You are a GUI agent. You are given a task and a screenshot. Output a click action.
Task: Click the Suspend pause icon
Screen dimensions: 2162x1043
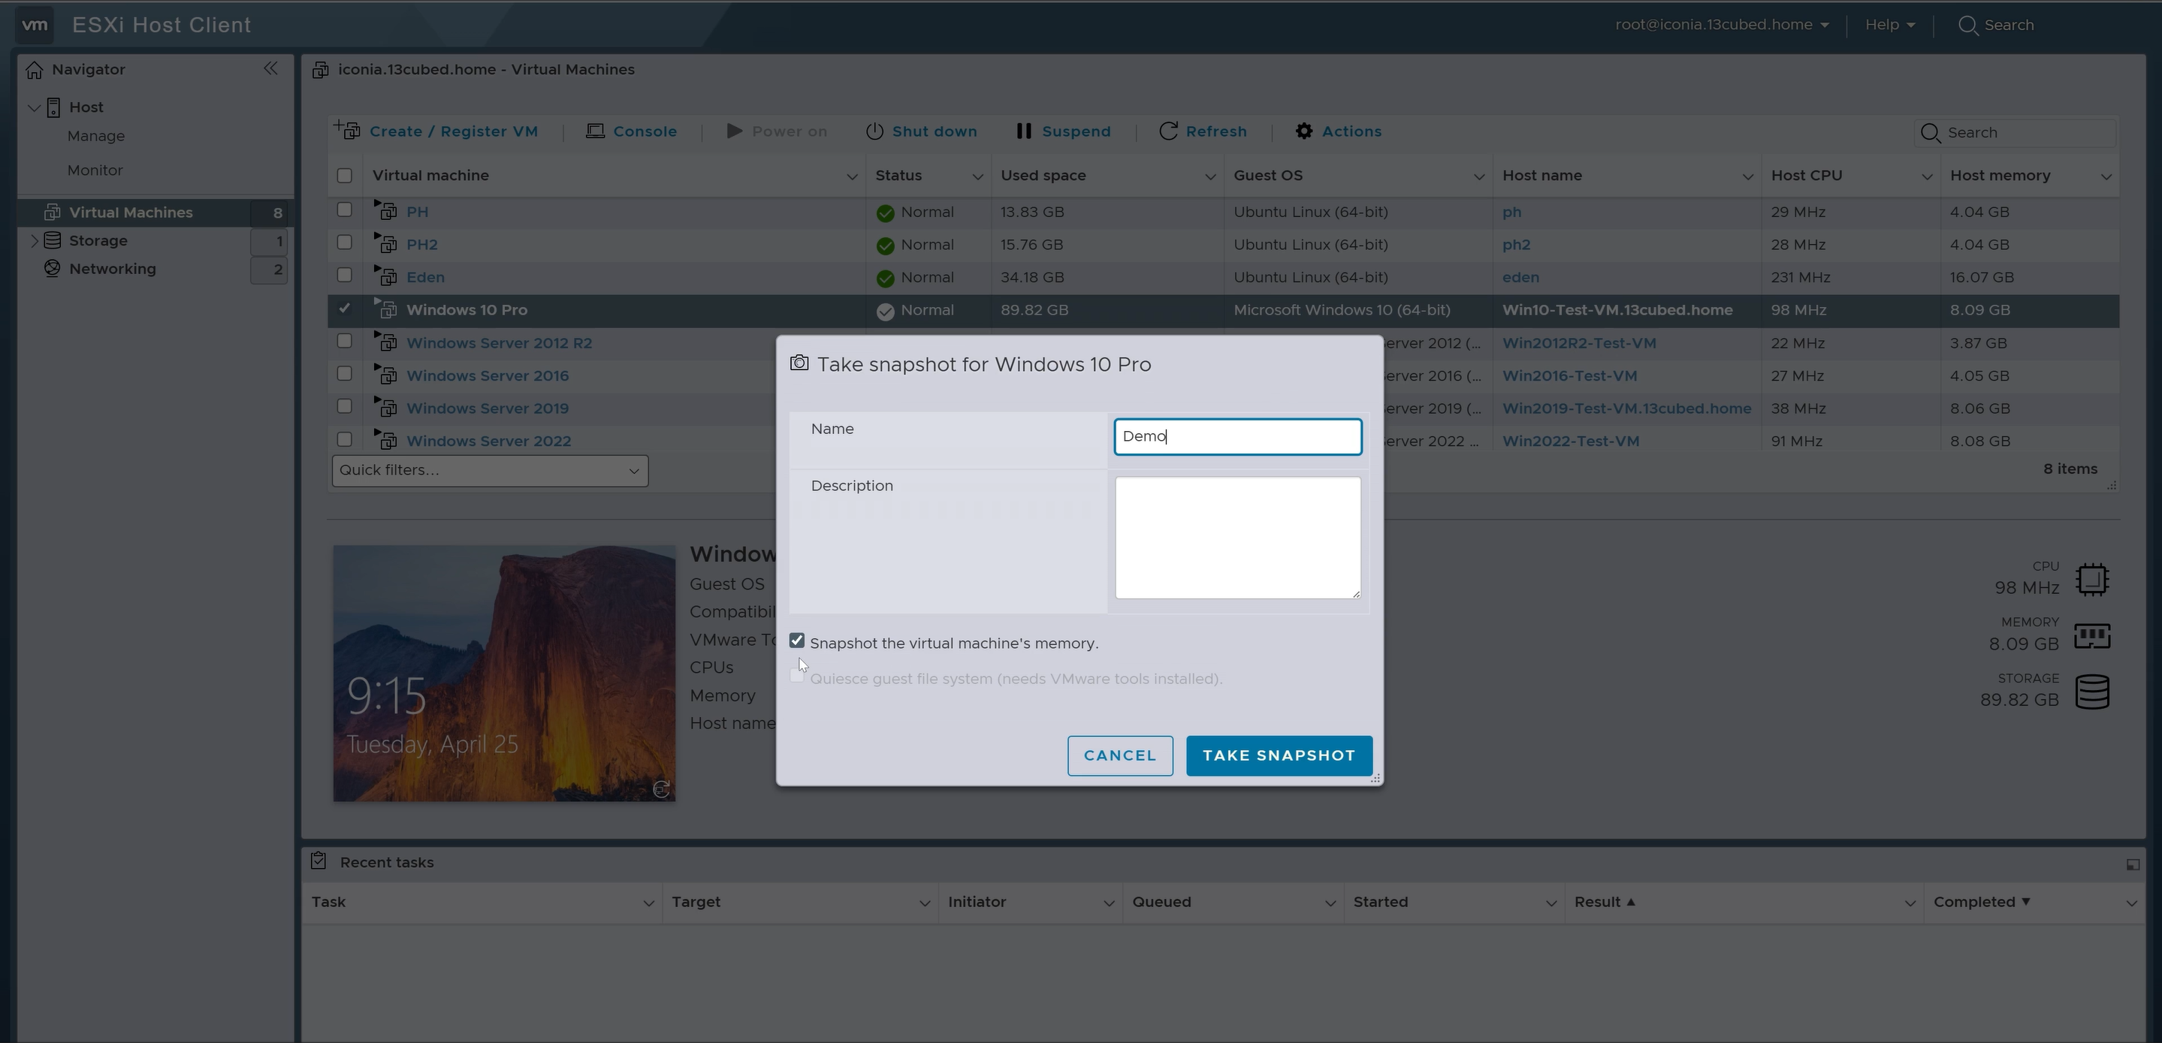pos(1023,131)
